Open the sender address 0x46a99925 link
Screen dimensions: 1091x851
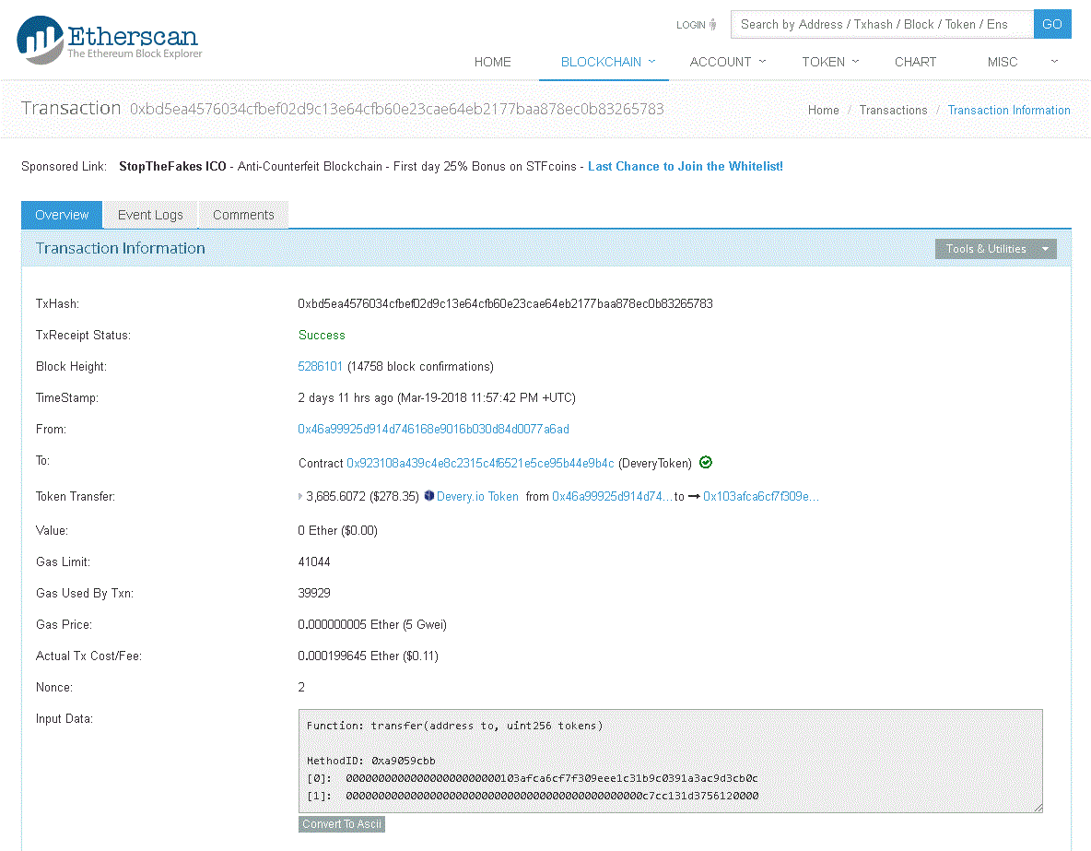(433, 429)
